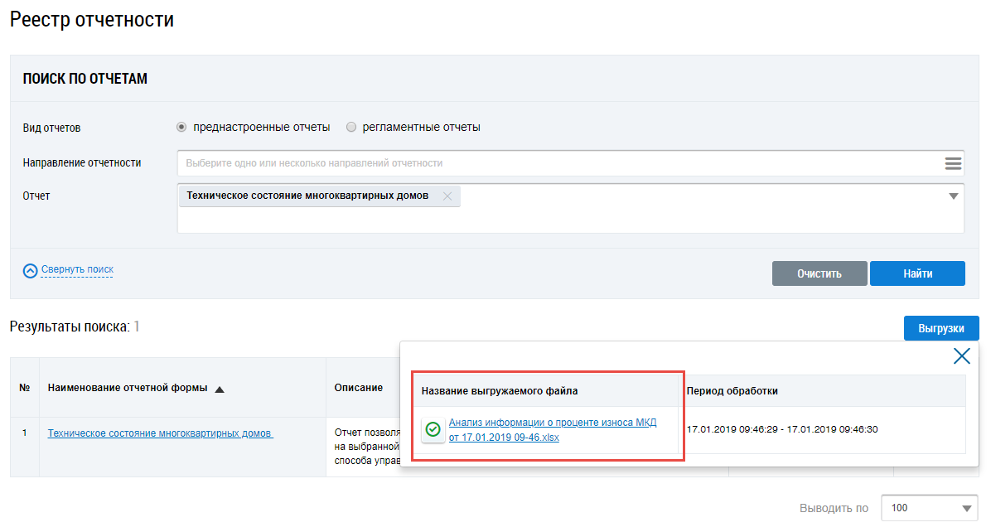This screenshot has height=532, width=991.
Task: Expand the Отчет dropdown arrow
Action: [x=953, y=196]
